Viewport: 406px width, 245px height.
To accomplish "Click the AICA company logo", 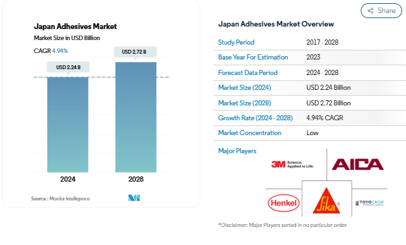I will coord(358,164).
